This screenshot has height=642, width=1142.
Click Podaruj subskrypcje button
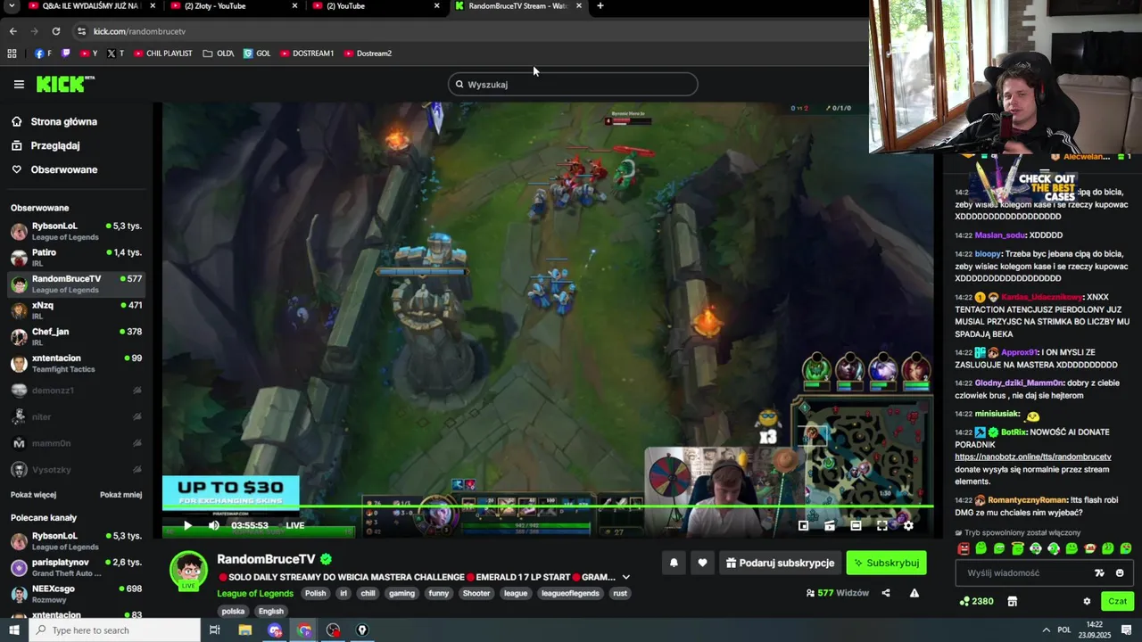click(x=780, y=563)
